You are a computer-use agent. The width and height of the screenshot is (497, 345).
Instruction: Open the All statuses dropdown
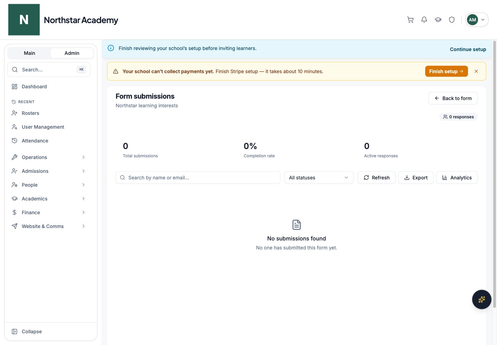tap(319, 178)
